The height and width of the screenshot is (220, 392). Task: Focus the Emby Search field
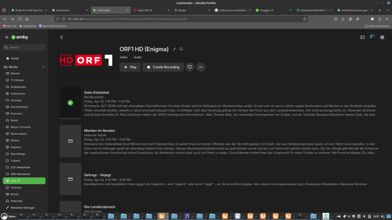coord(24,47)
